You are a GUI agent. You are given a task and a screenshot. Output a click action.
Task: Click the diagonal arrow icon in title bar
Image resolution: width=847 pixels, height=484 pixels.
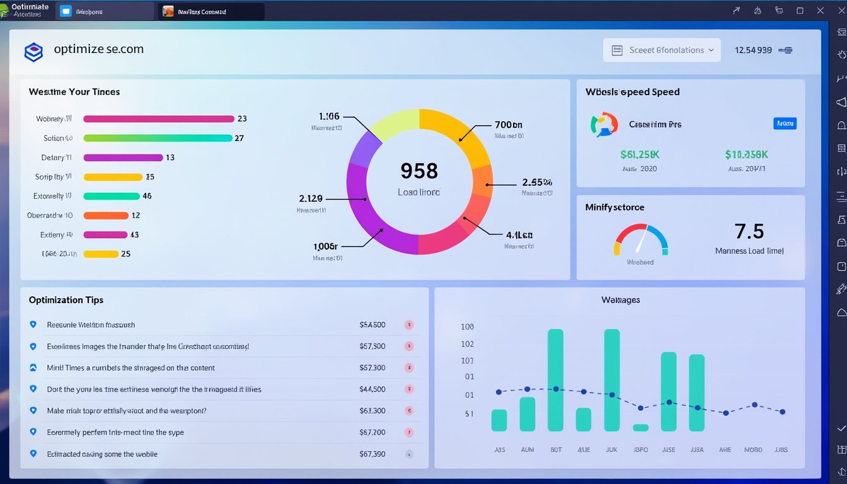coord(736,11)
